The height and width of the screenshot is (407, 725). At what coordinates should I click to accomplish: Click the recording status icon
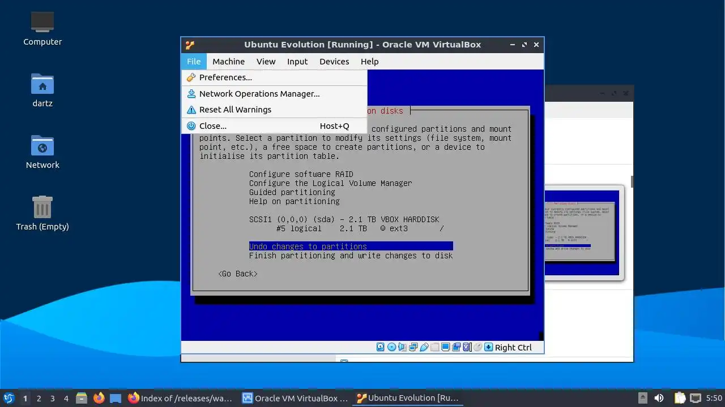(x=456, y=347)
